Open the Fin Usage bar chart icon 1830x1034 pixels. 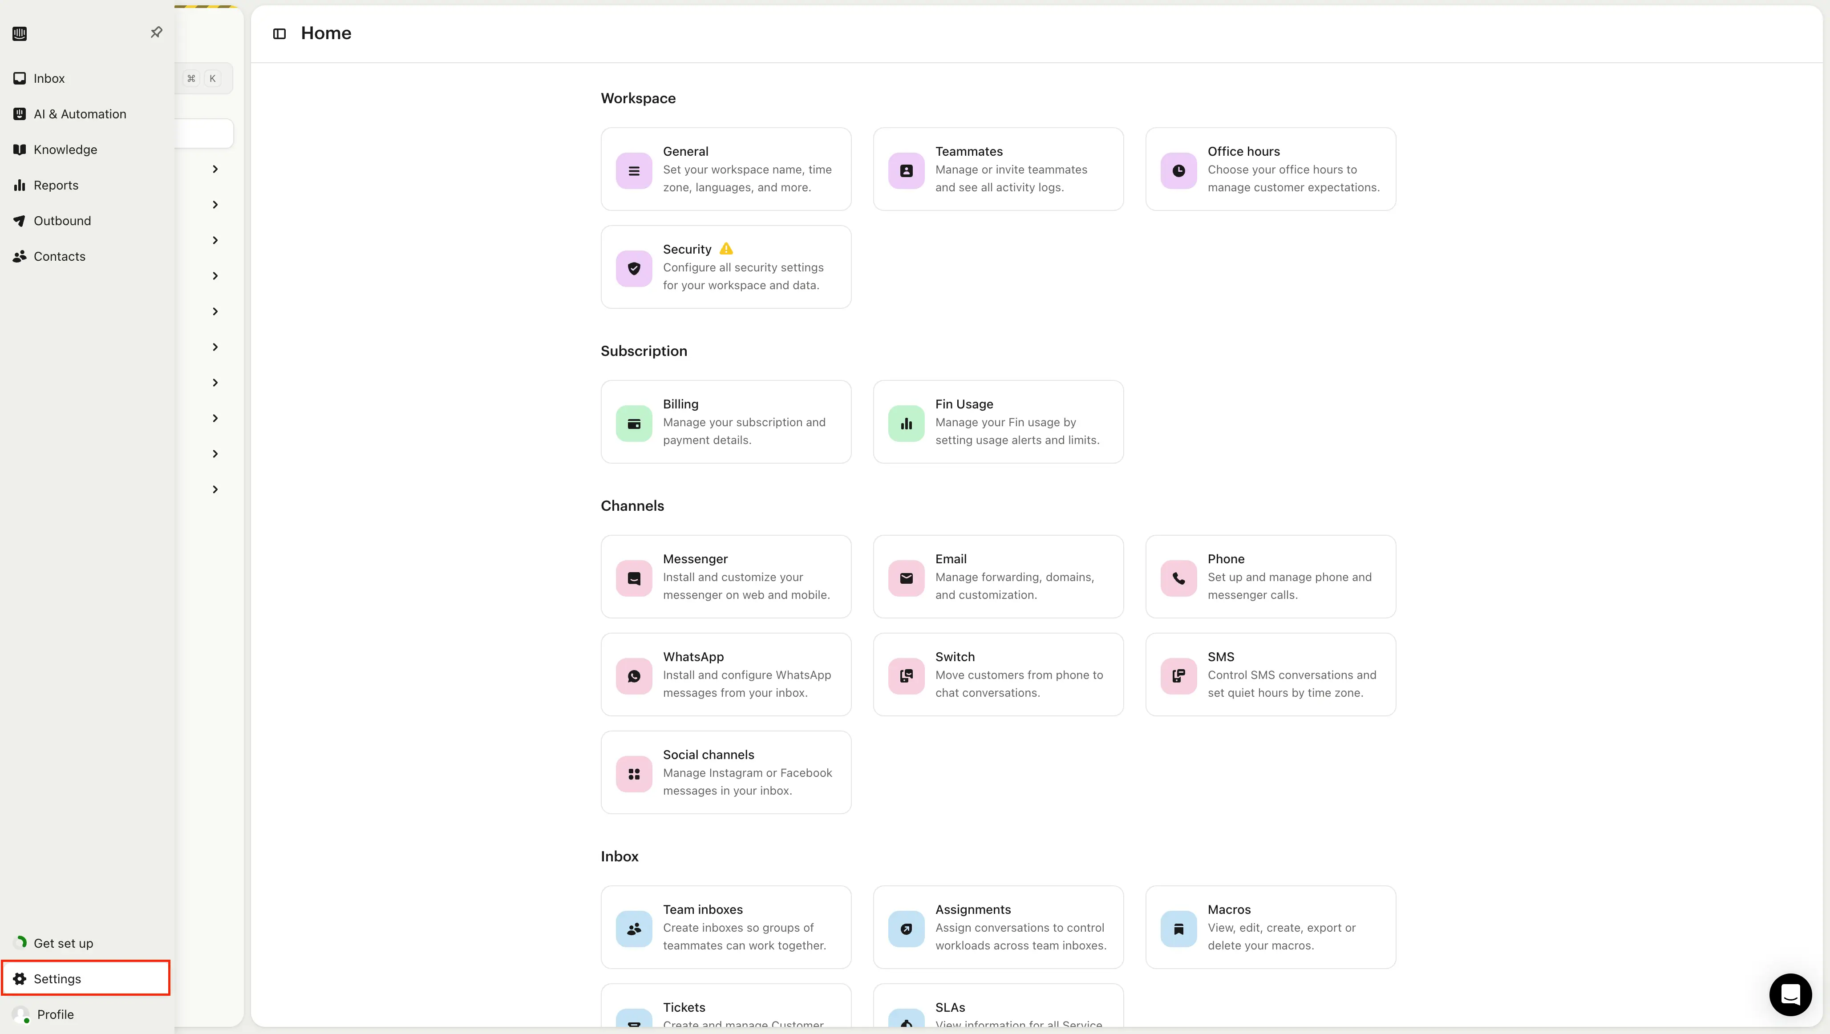tap(906, 423)
